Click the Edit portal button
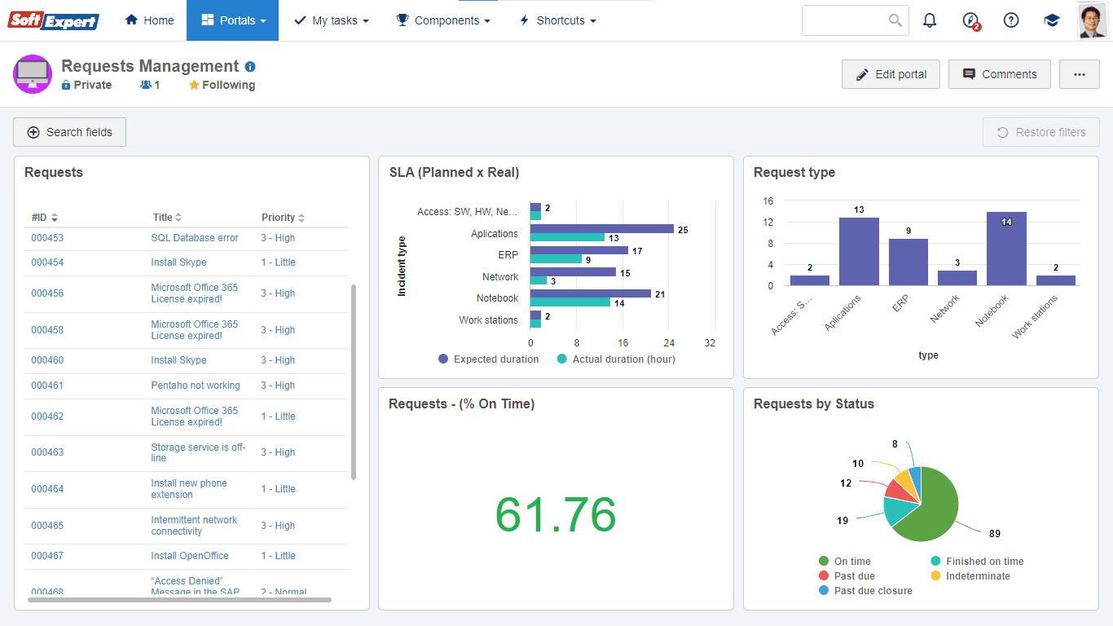 tap(891, 74)
